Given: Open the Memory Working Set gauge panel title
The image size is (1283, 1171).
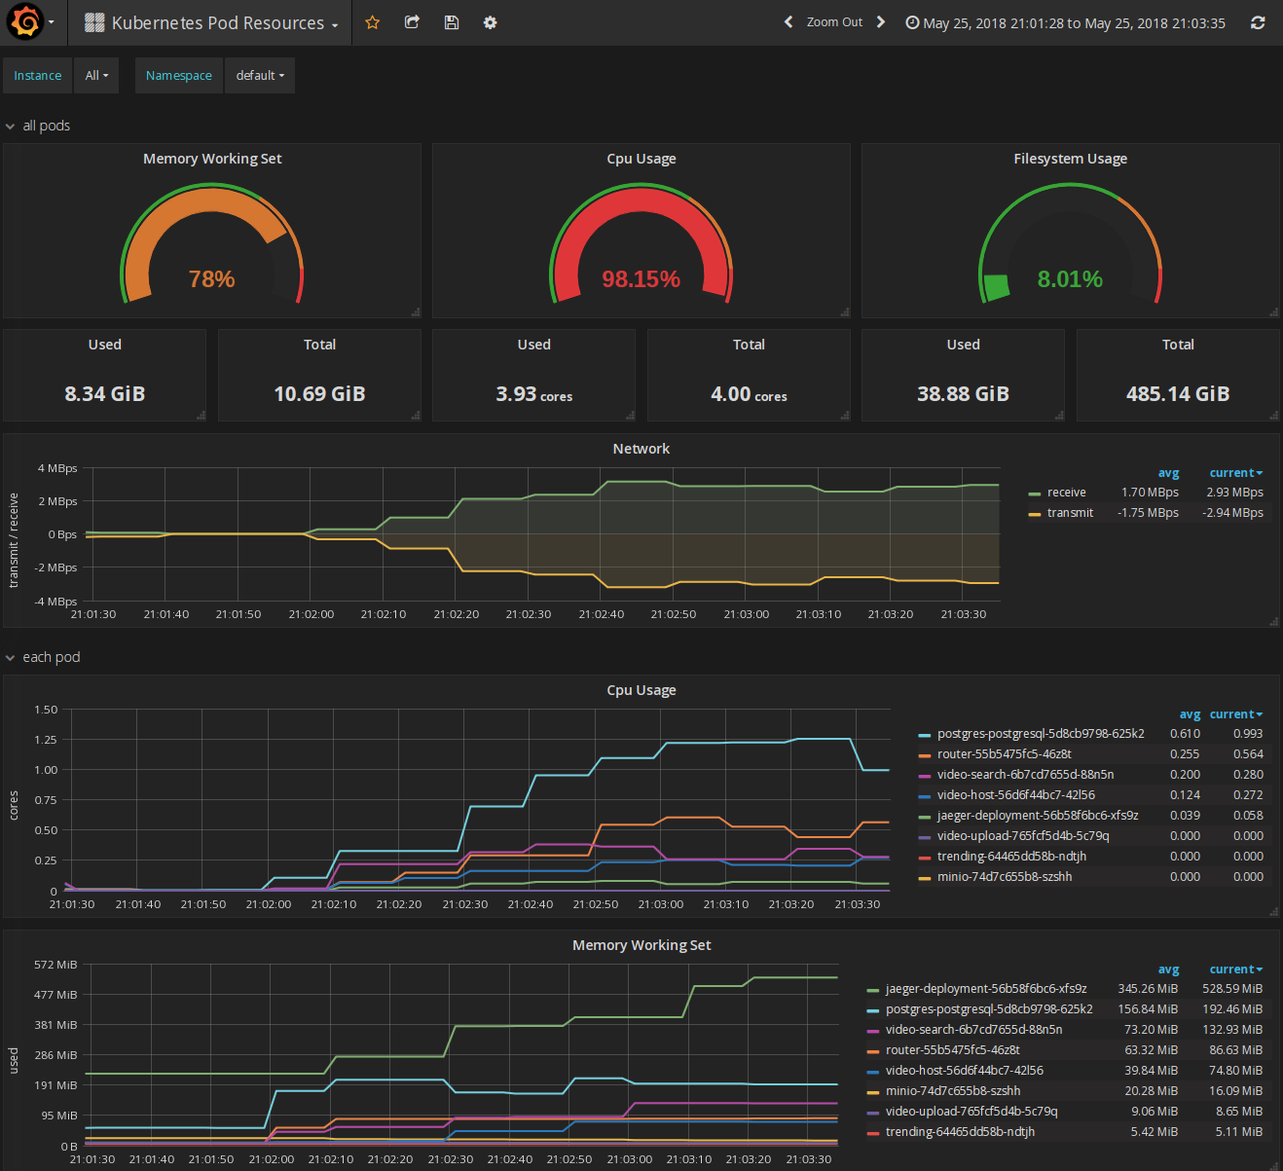Looking at the screenshot, I should pyautogui.click(x=212, y=159).
